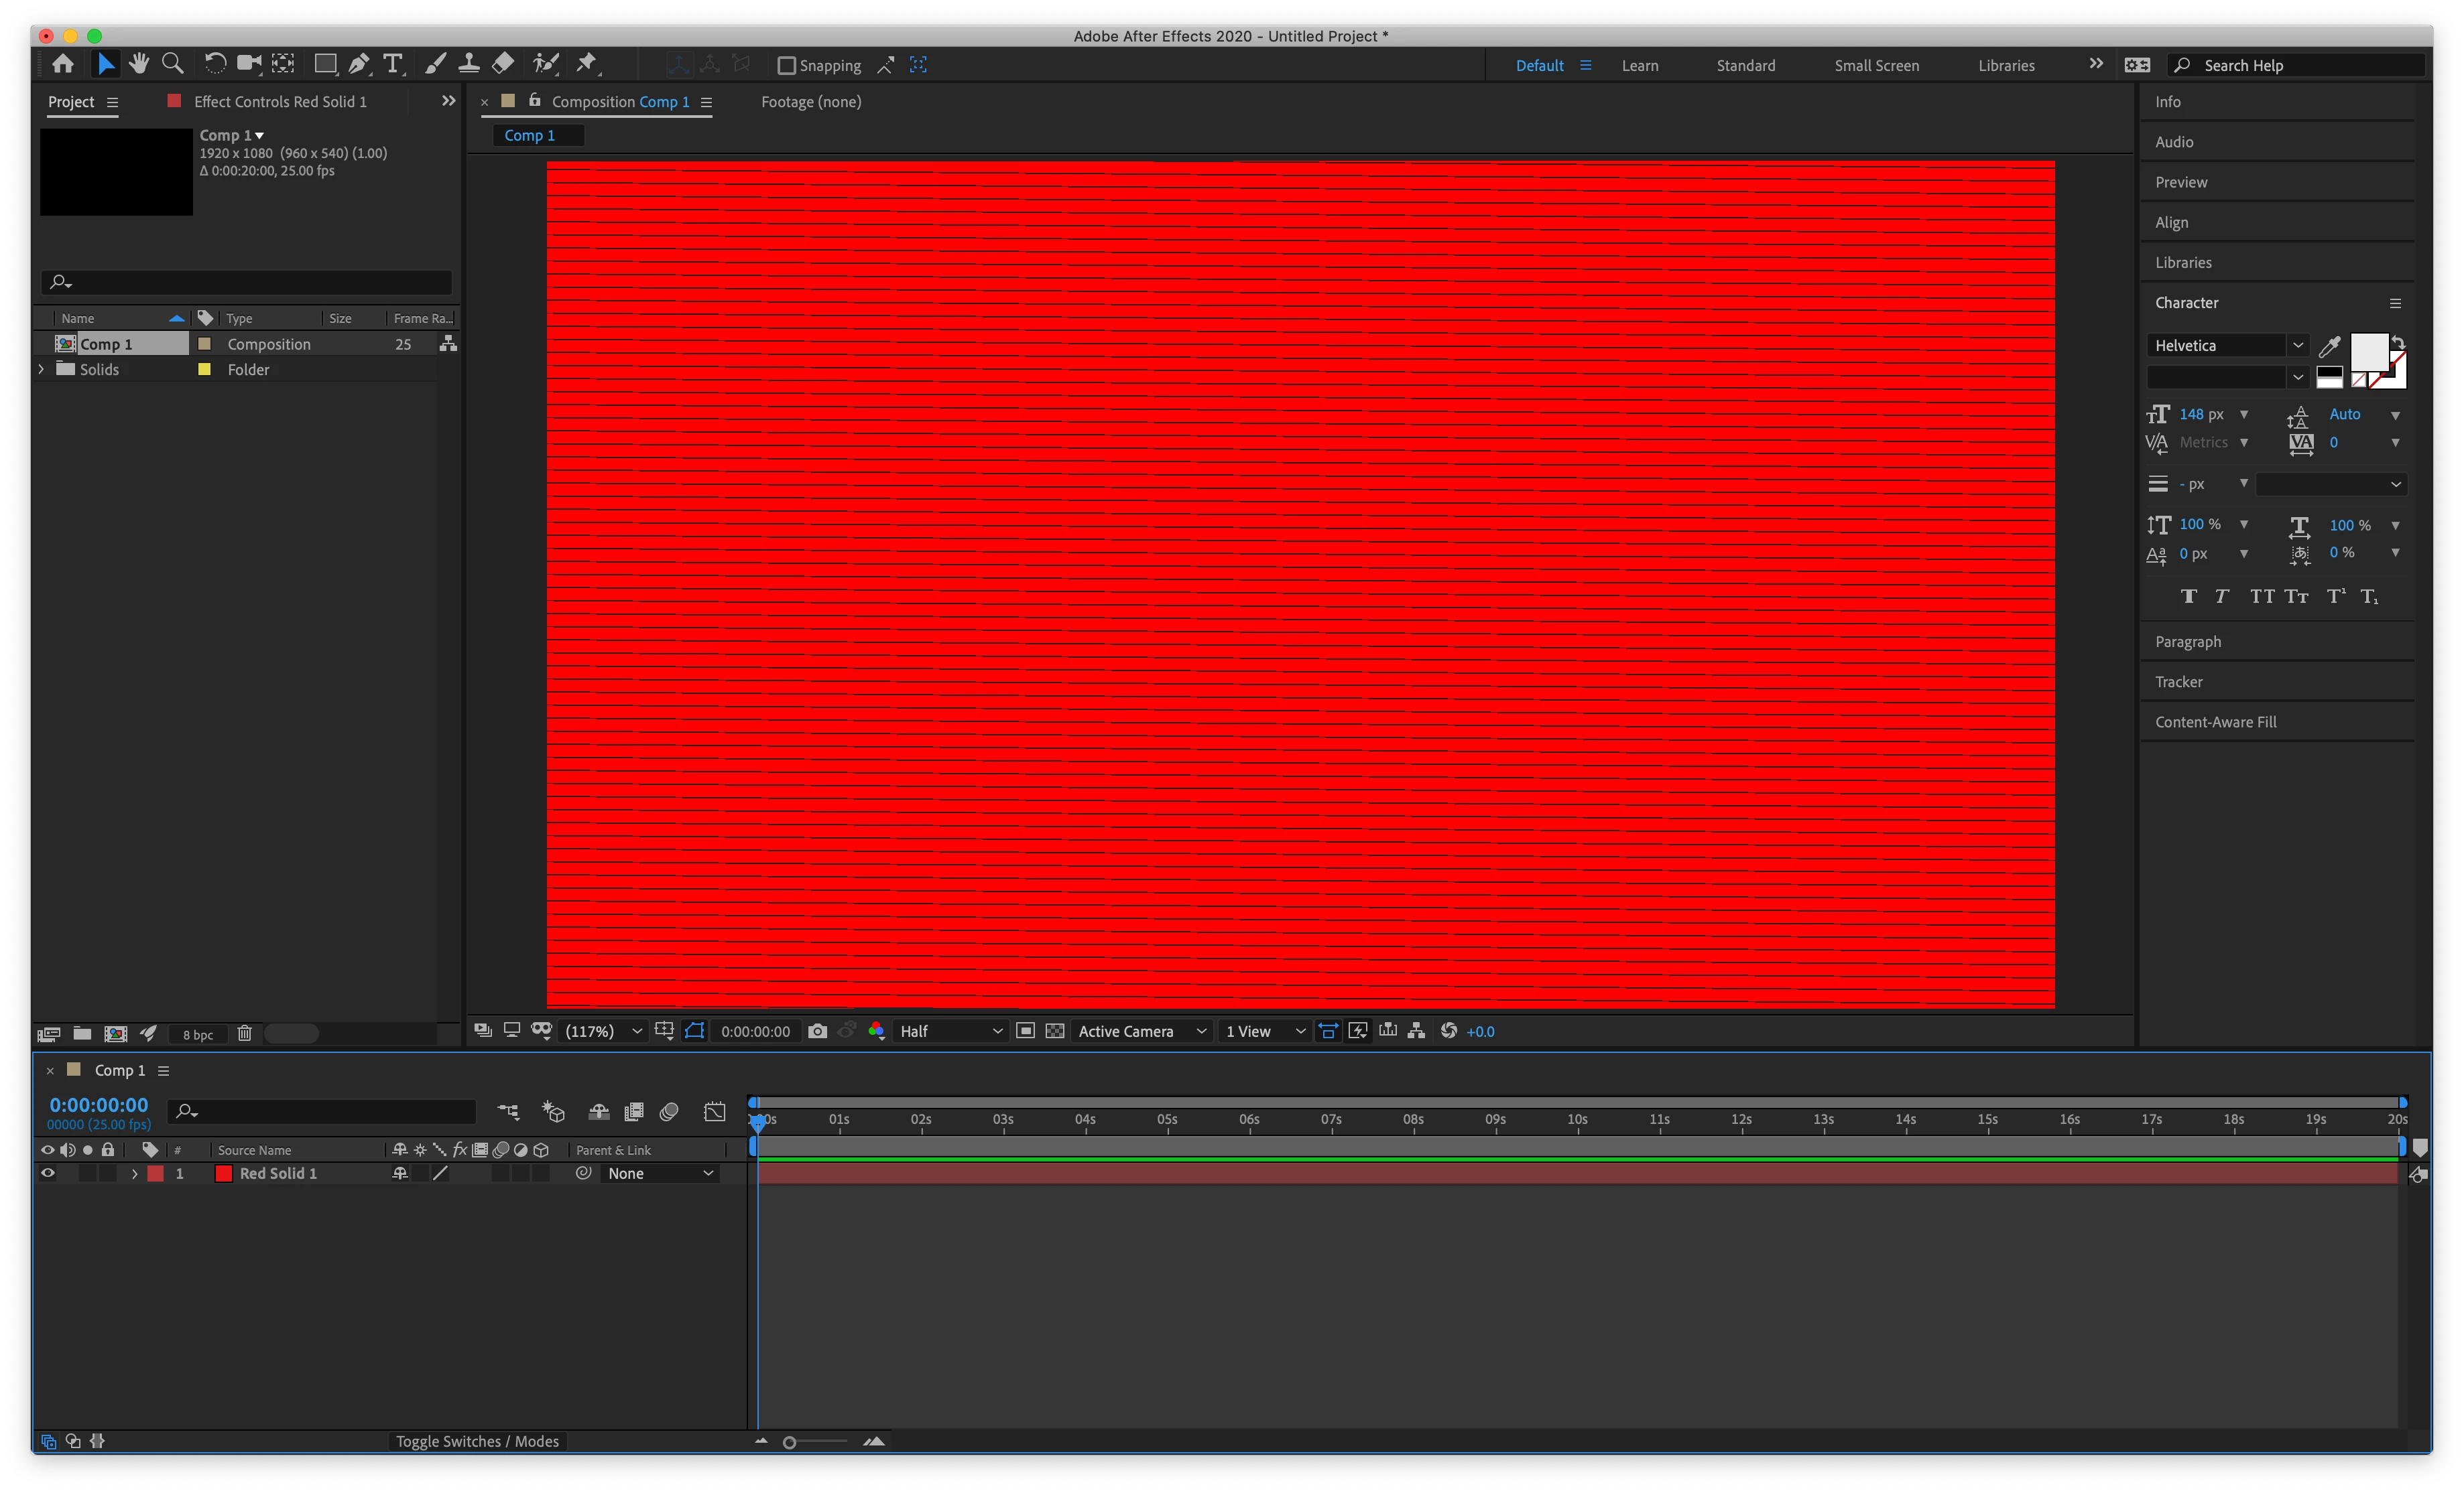Switch to the Learn workspace
Image resolution: width=2464 pixels, height=1491 pixels.
pos(1639,66)
